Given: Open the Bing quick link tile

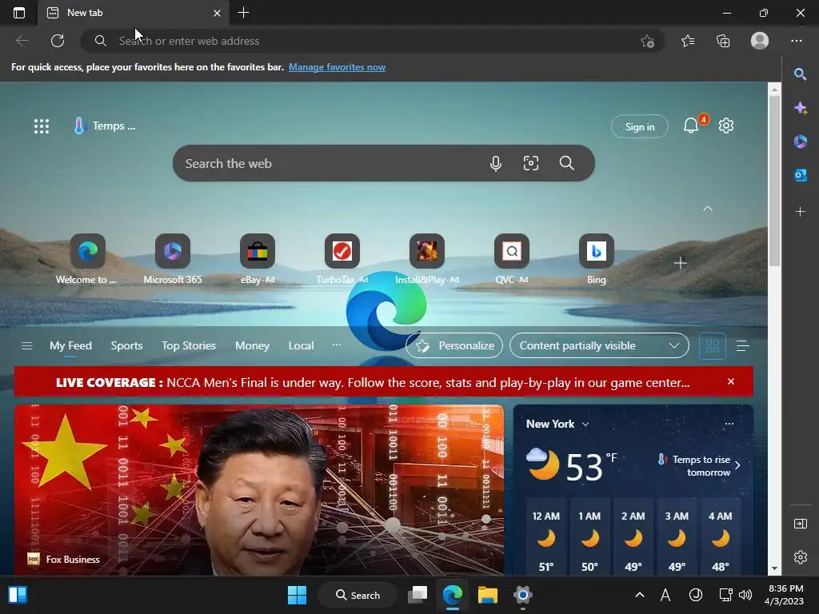Looking at the screenshot, I should coord(596,260).
